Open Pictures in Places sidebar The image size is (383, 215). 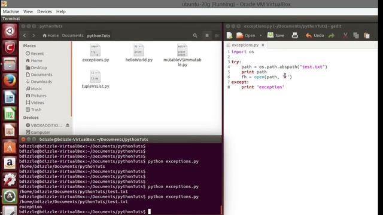coord(36,96)
